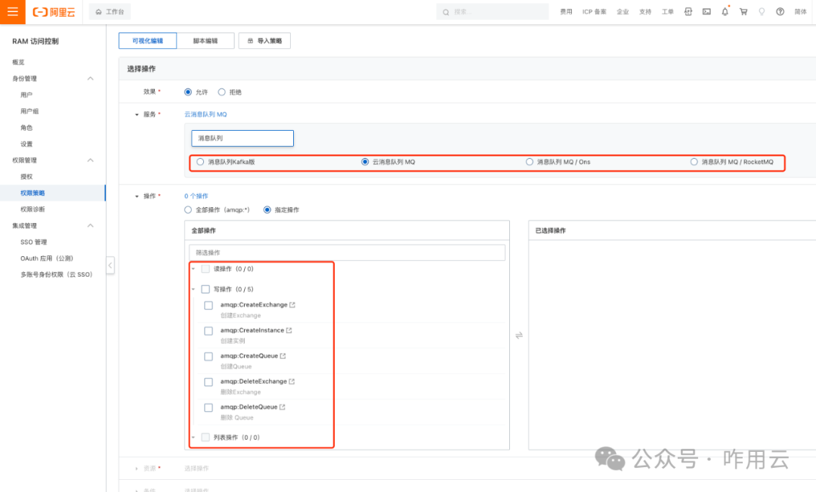Click the 导入策略 button
This screenshot has height=492, width=816.
(264, 41)
